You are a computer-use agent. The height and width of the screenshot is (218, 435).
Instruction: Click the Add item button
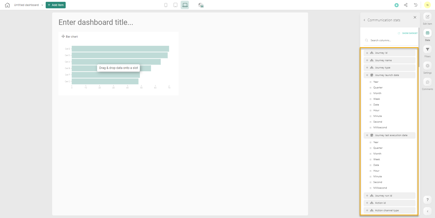point(56,5)
